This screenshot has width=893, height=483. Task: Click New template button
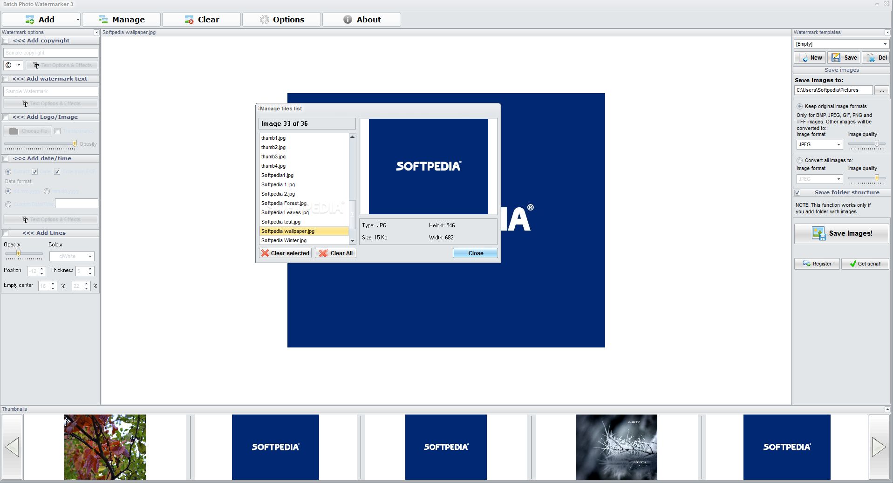(810, 58)
